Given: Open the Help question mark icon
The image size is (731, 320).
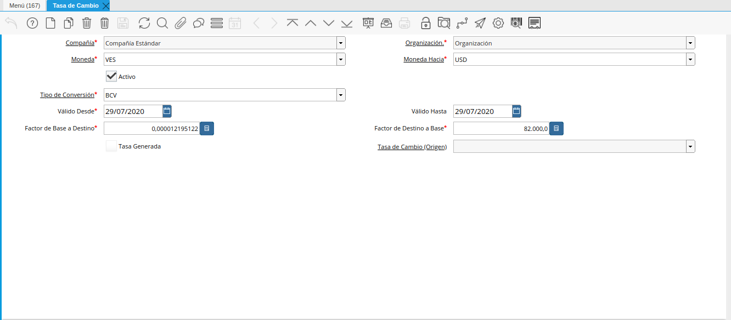Looking at the screenshot, I should 32,23.
